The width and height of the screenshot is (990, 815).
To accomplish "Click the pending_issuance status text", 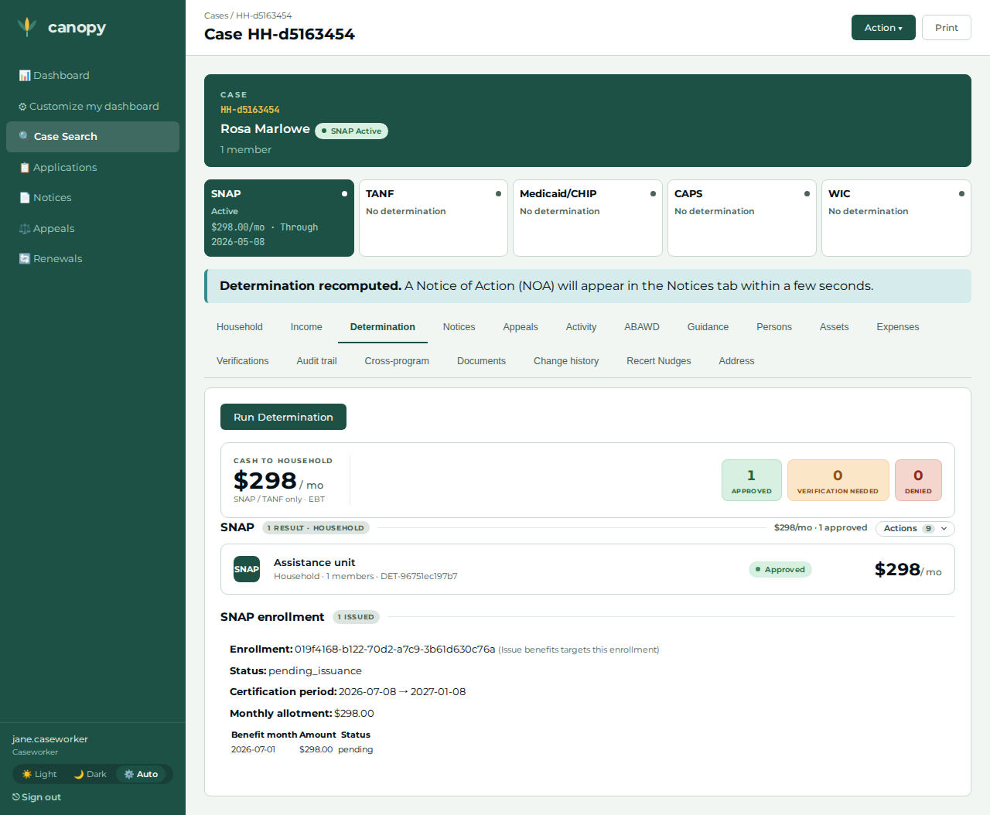I will [315, 671].
